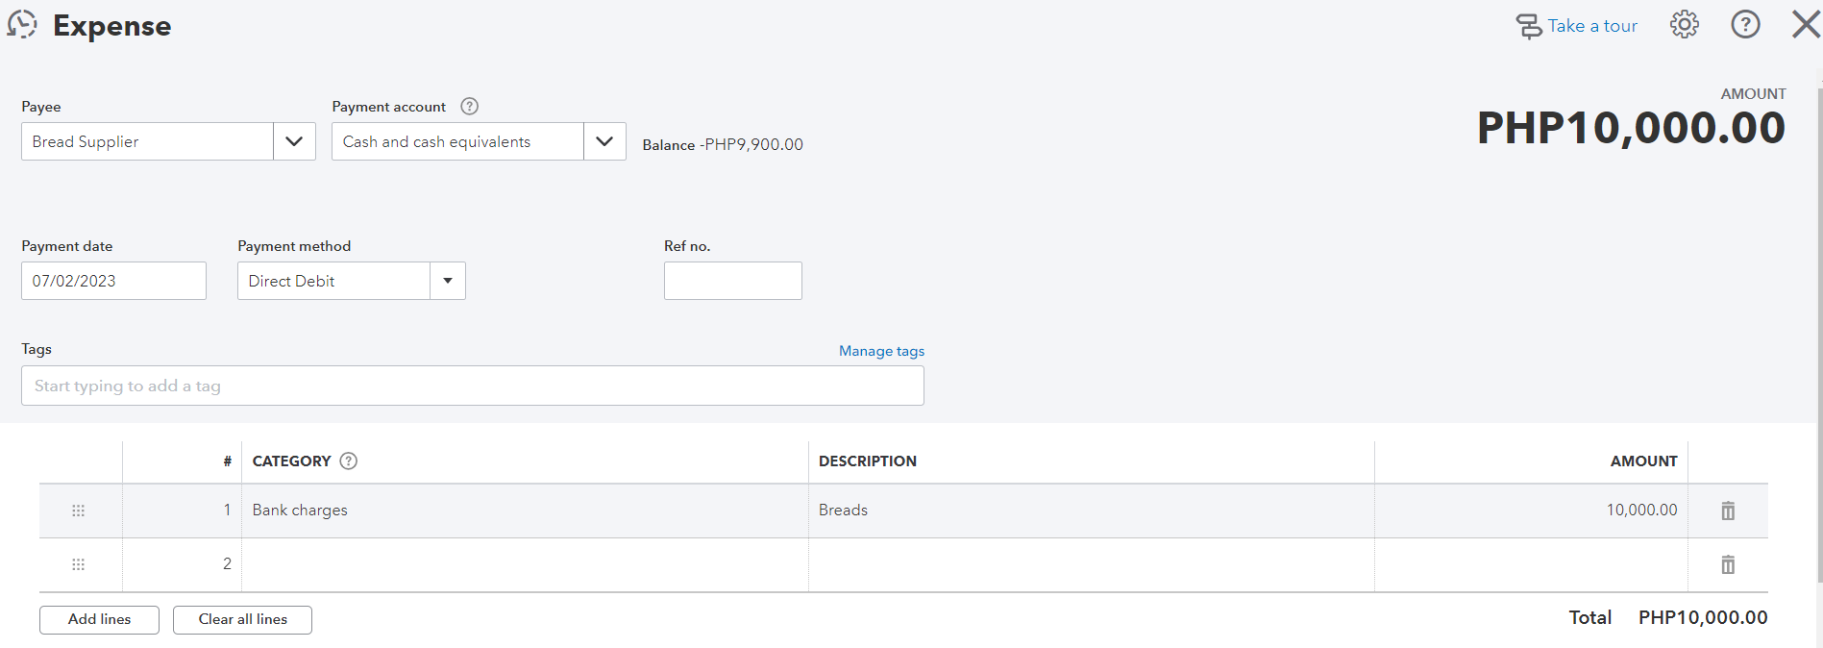Open the settings gear icon

click(1684, 25)
